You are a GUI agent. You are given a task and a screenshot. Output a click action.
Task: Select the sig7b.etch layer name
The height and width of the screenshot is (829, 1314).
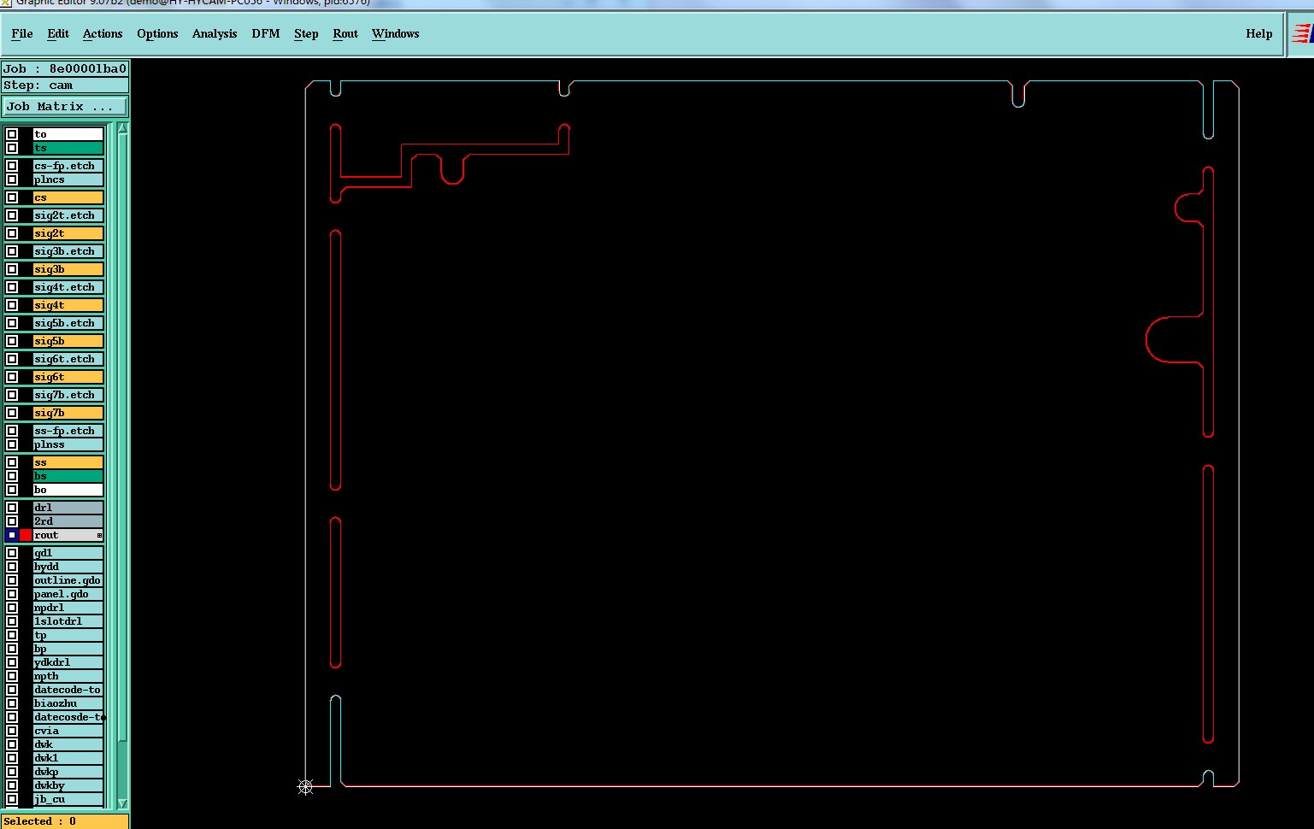coord(68,395)
